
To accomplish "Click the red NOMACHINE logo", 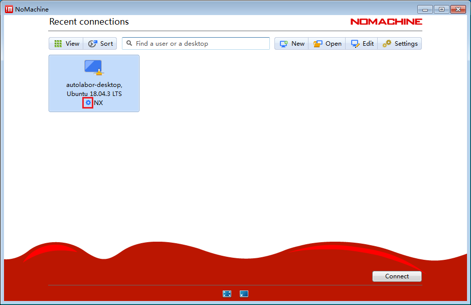I will [386, 22].
